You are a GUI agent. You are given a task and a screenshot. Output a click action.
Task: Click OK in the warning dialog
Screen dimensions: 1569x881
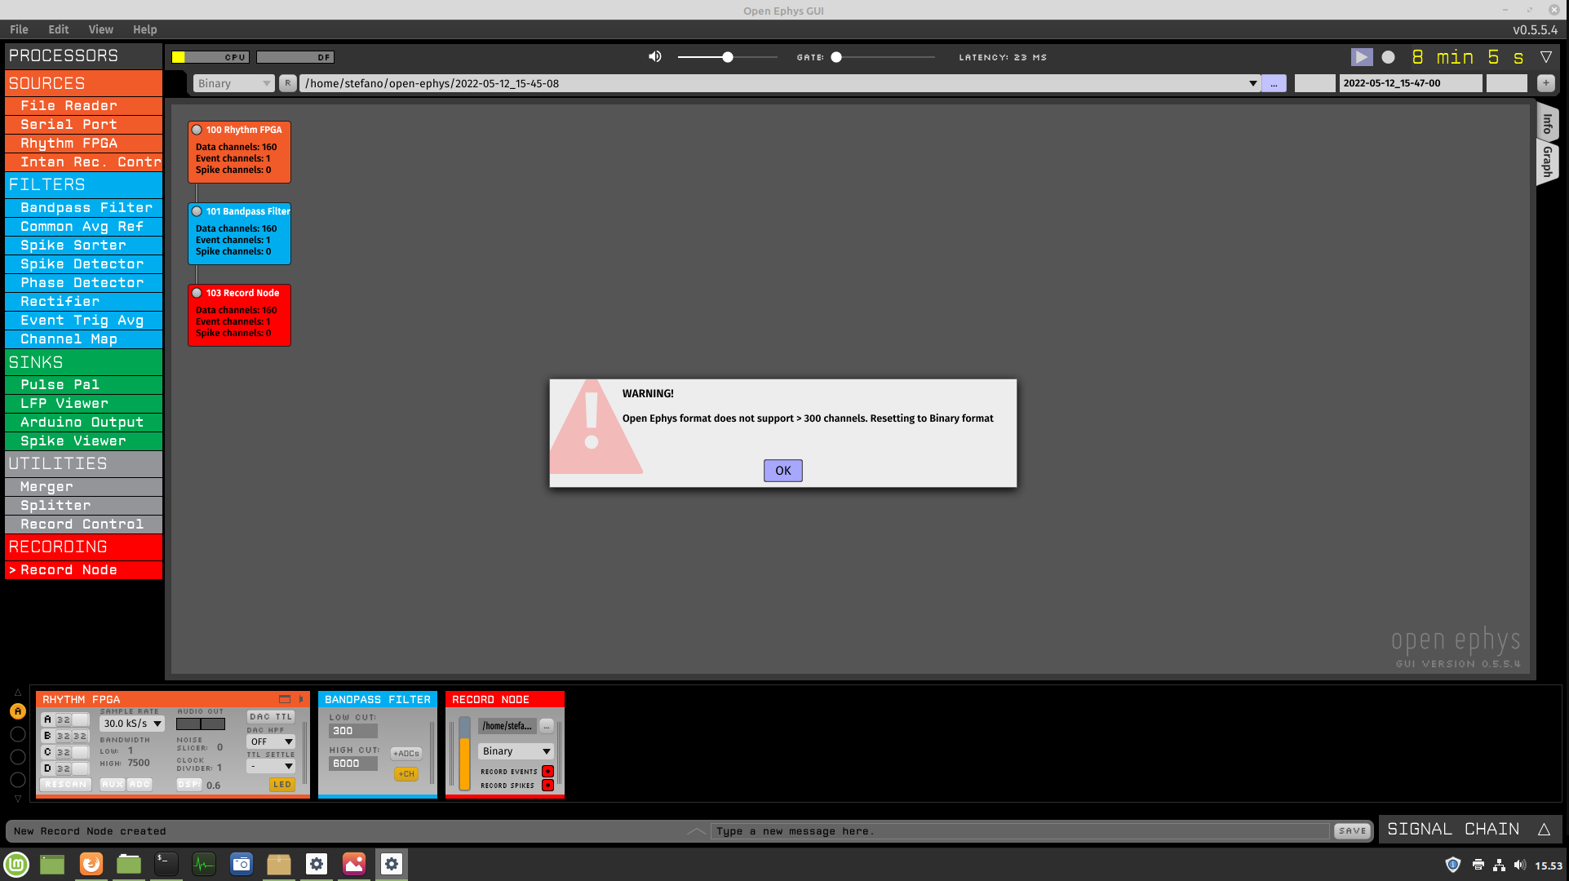[783, 471]
